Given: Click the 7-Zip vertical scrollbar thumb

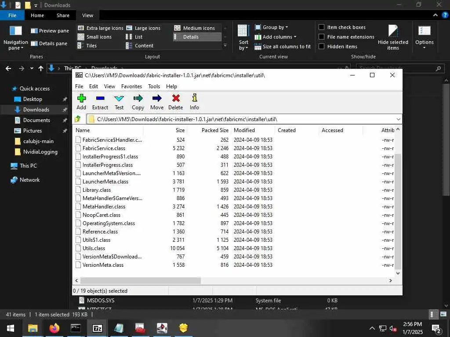Looking at the screenshot, I should 398,211.
